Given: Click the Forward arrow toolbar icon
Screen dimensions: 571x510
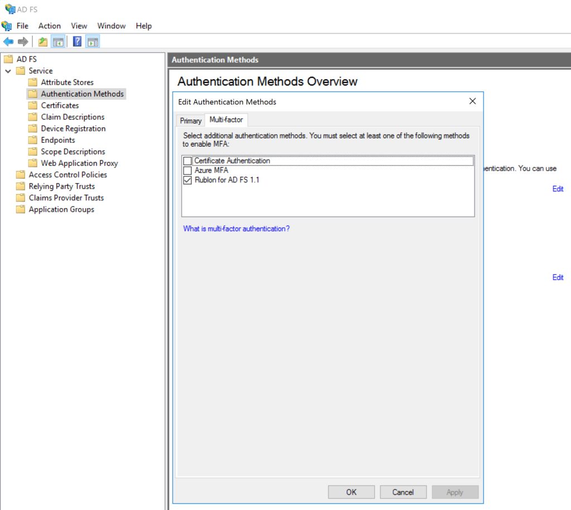Looking at the screenshot, I should point(23,42).
